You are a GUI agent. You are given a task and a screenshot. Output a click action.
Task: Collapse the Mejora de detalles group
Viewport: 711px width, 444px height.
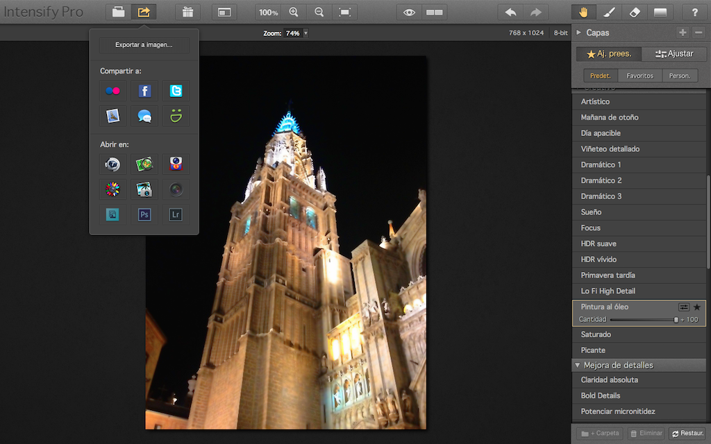tap(578, 365)
